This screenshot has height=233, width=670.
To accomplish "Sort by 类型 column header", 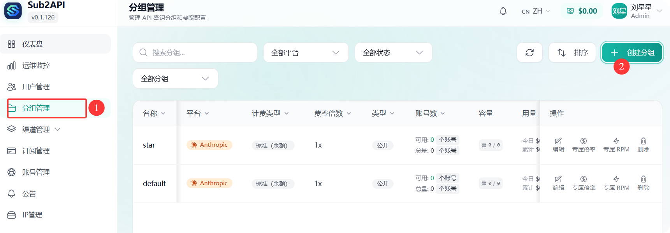I will pyautogui.click(x=383, y=113).
